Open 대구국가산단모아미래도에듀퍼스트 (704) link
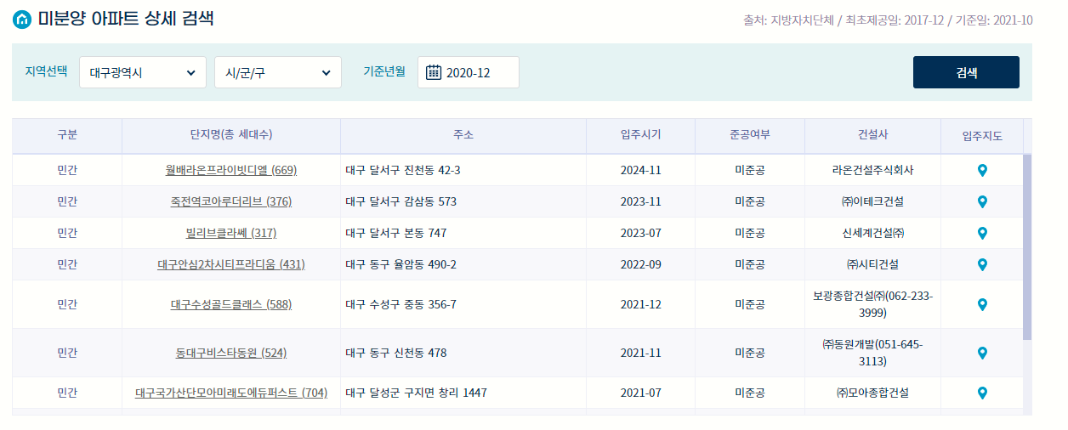Screen dimensions: 1068x430 tap(231, 393)
